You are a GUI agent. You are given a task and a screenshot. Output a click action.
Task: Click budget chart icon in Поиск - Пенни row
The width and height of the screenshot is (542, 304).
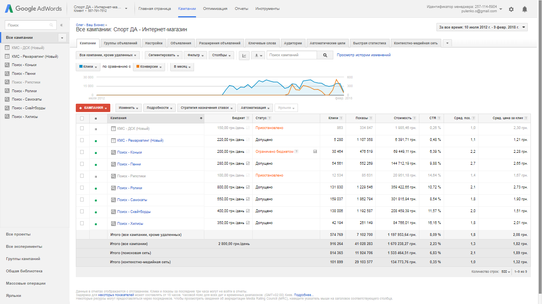248,163
